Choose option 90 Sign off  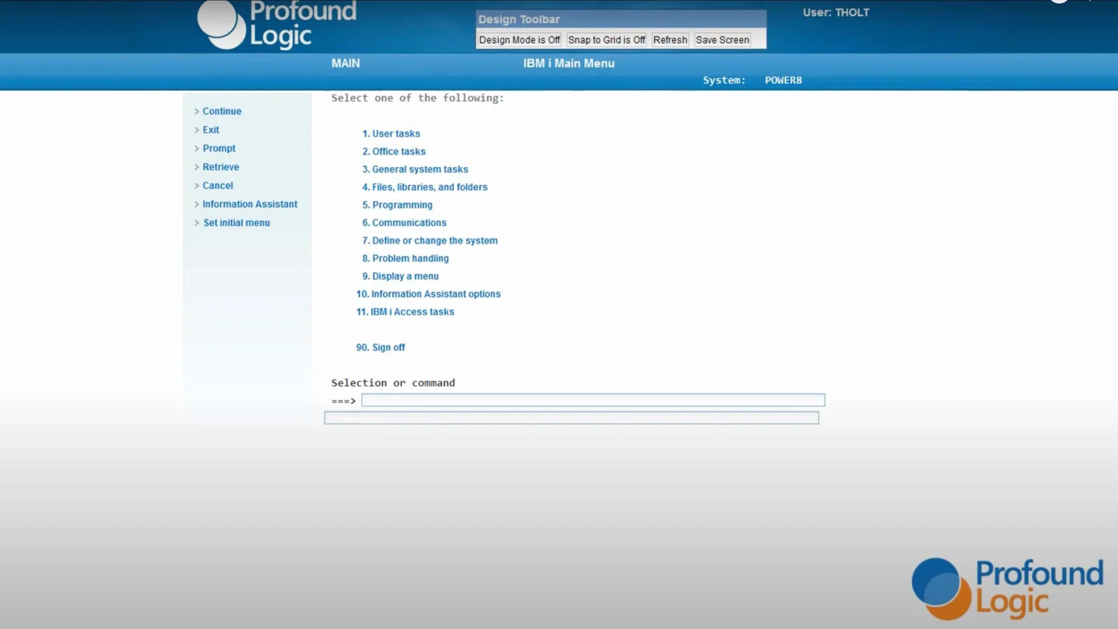(x=381, y=347)
